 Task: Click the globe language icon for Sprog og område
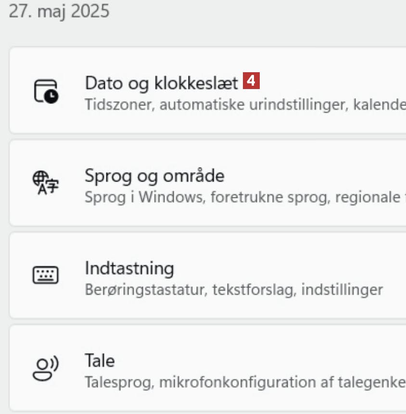coord(46,183)
